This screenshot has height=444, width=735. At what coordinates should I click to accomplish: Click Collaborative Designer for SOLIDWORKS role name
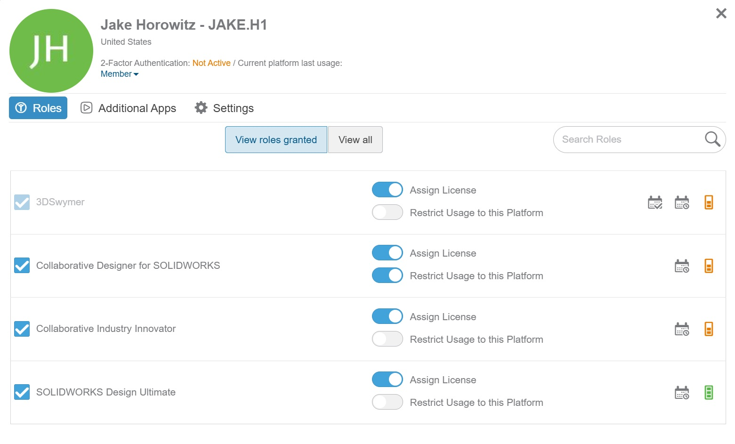tap(128, 266)
